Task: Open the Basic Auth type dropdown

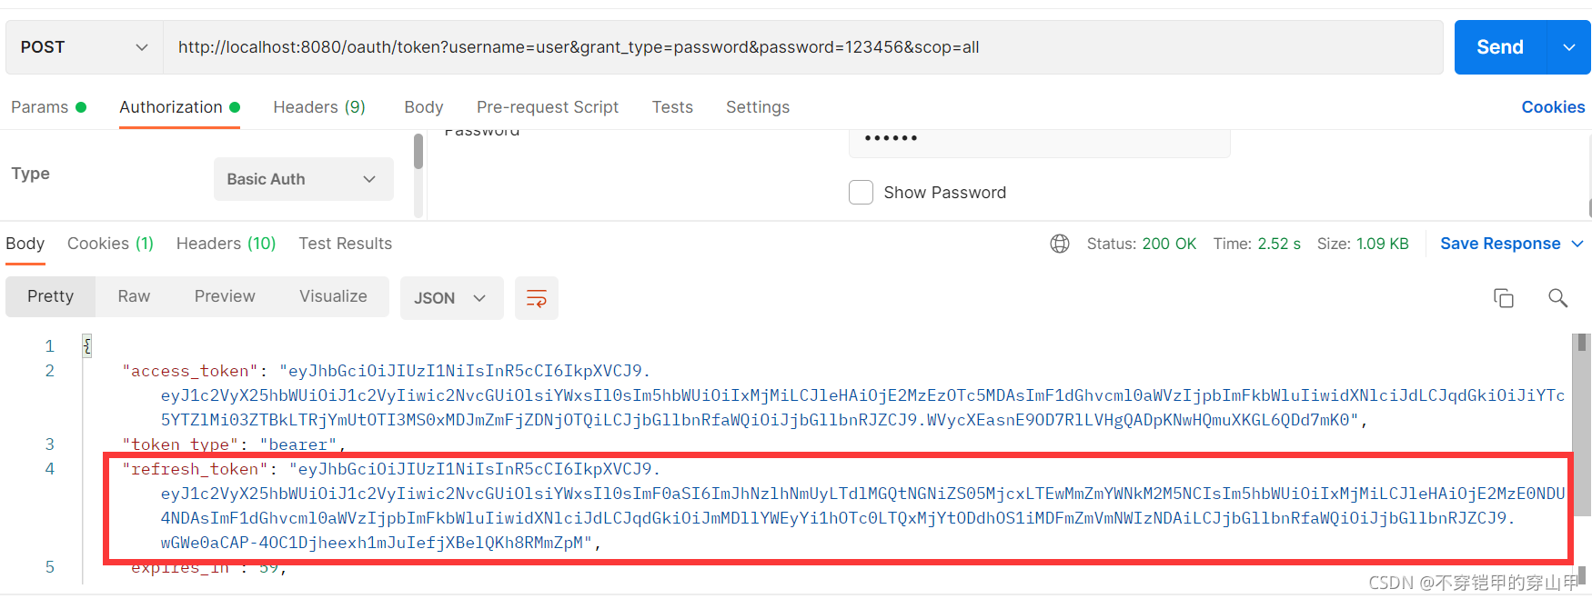Action: click(303, 178)
